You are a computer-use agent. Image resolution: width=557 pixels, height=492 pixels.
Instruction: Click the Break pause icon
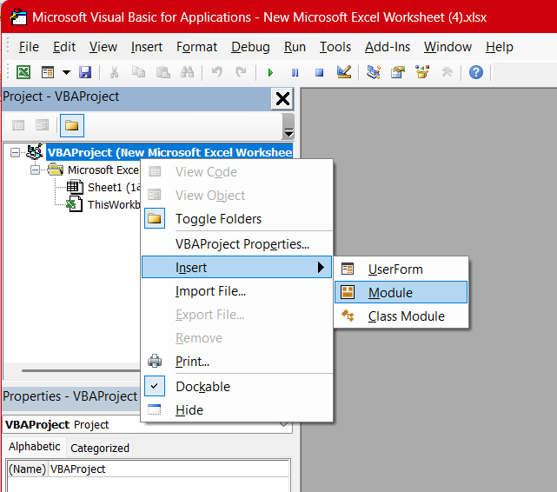pyautogui.click(x=295, y=73)
